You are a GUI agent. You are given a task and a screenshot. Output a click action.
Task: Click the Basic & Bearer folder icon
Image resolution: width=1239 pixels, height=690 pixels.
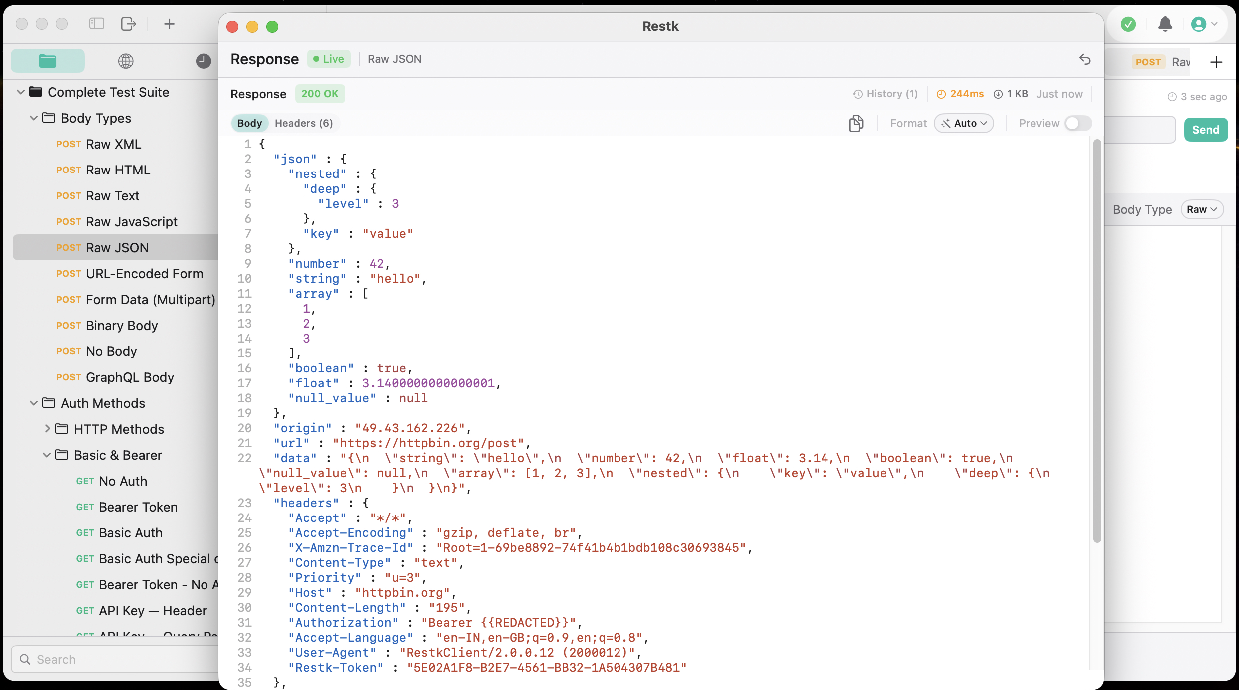coord(62,455)
